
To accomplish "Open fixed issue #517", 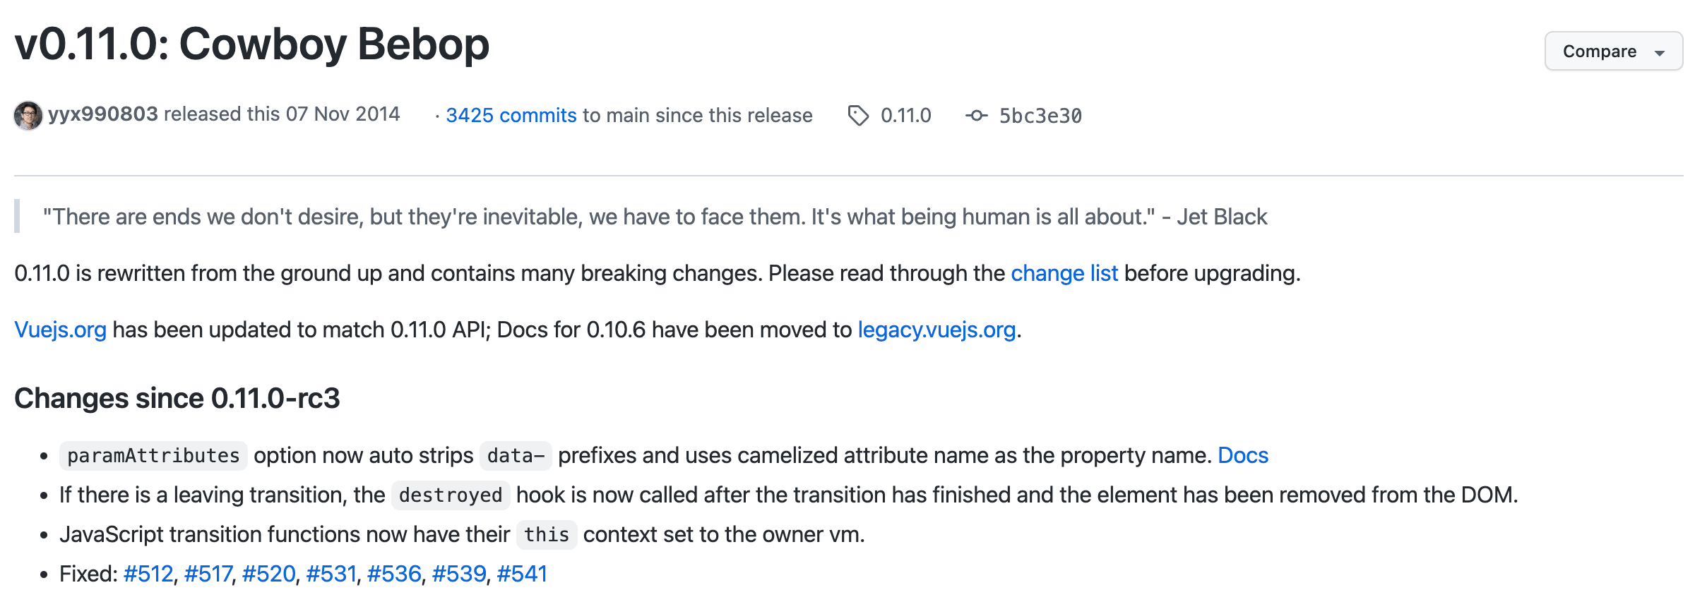I will pyautogui.click(x=208, y=574).
